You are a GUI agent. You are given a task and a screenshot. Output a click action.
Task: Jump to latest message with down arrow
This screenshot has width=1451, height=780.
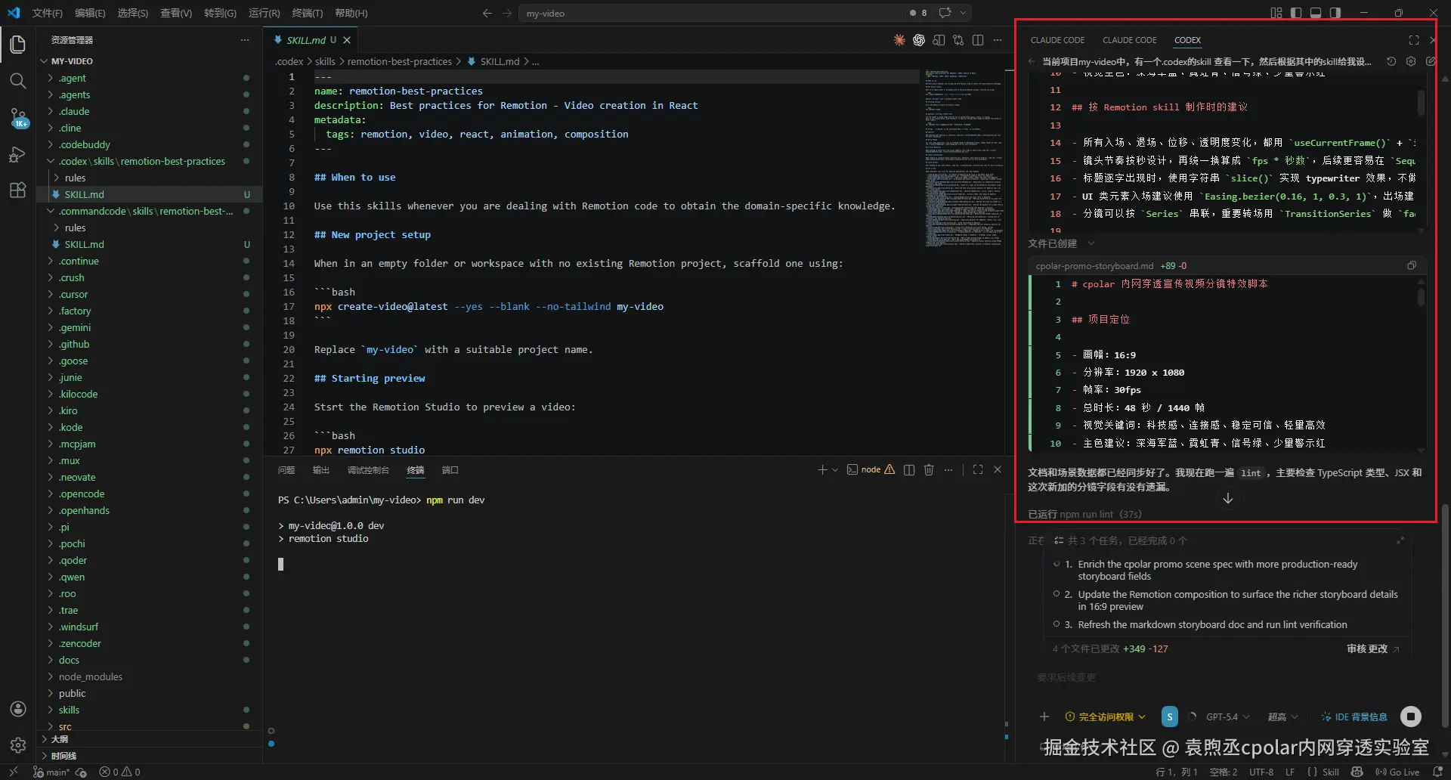tap(1228, 498)
